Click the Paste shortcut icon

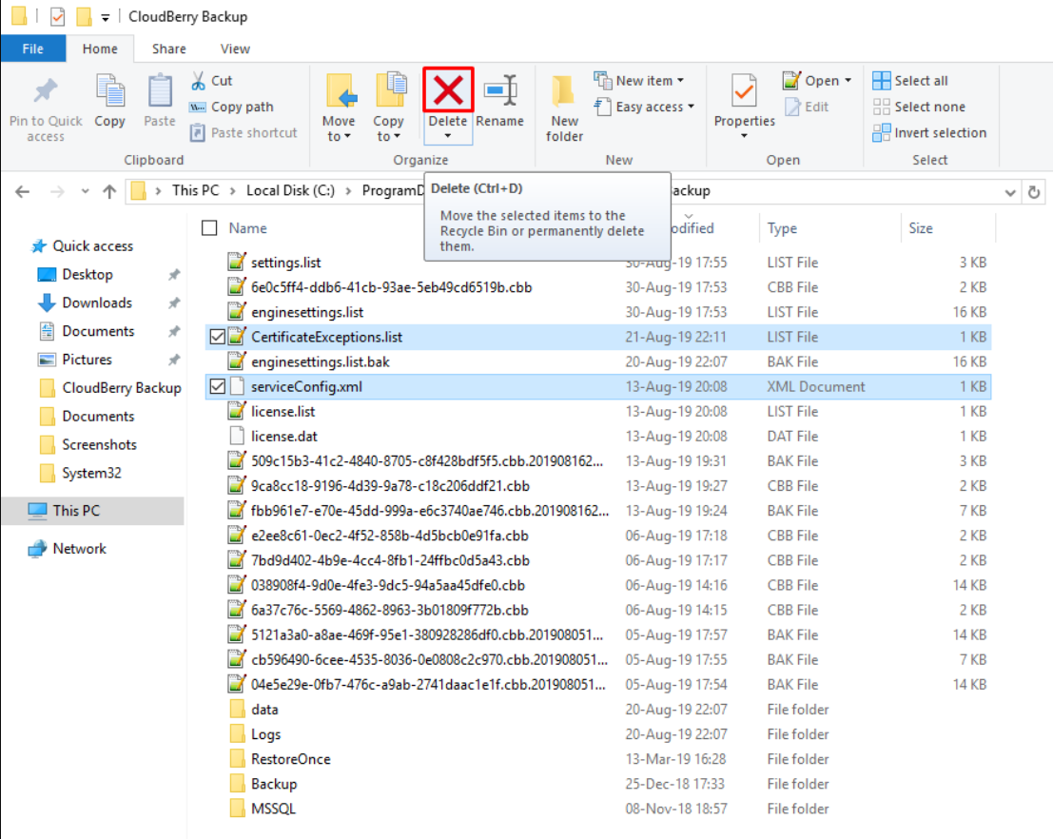[198, 133]
